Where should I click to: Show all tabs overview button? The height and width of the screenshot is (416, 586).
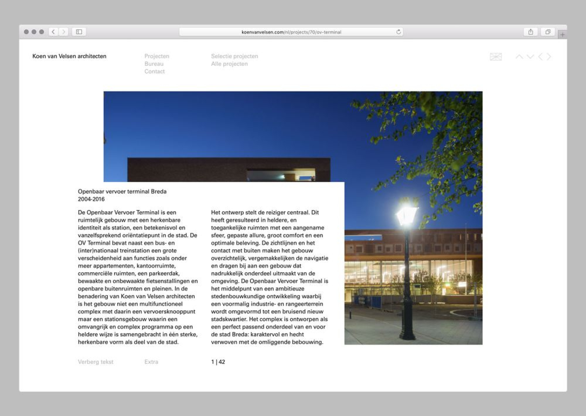547,32
